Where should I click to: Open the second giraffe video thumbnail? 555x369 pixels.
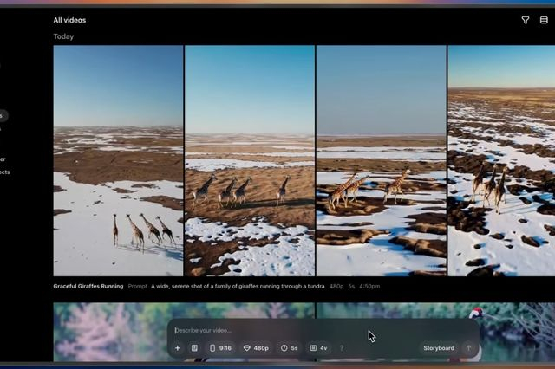tap(250, 160)
